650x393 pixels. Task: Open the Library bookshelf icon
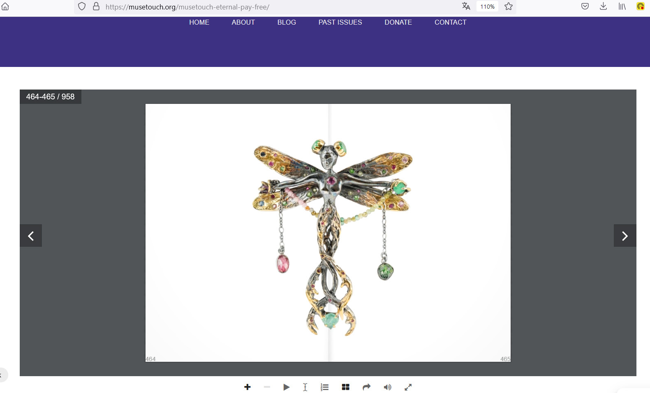(622, 6)
